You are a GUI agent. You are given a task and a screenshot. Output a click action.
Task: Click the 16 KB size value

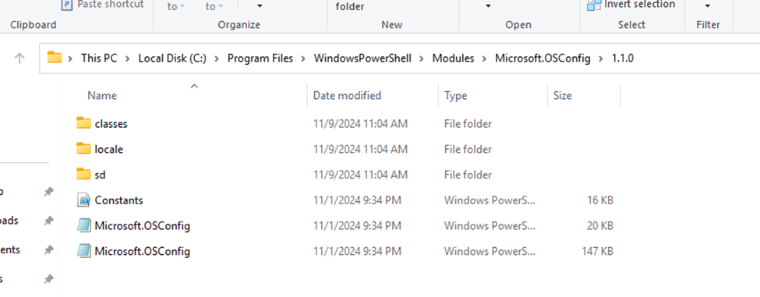(600, 200)
